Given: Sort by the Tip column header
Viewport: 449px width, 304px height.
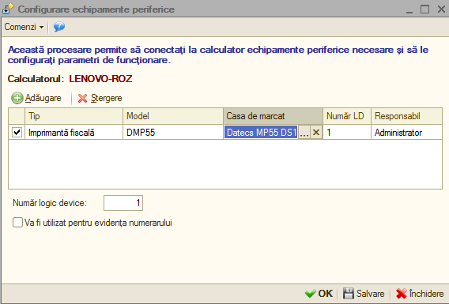Looking at the screenshot, I should tap(74, 116).
